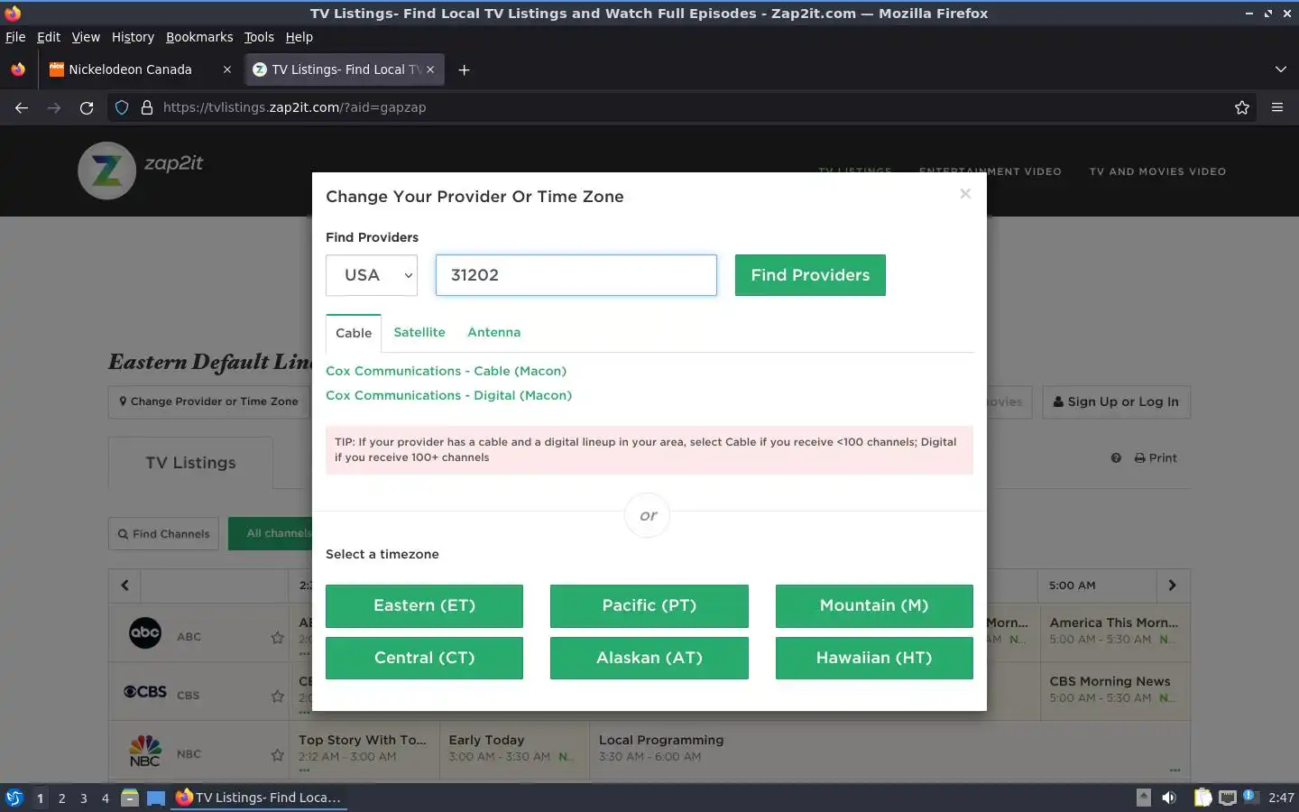This screenshot has width=1299, height=812.
Task: Open the taskbar start menu icon
Action: [14, 798]
